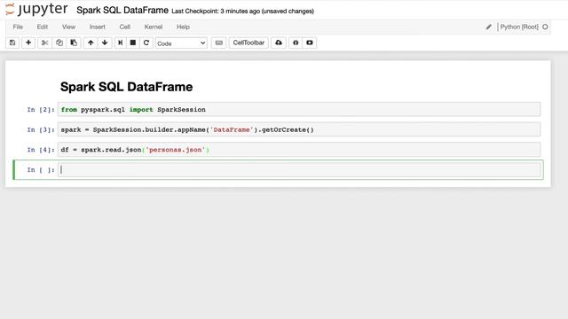Screen dimensions: 568x319
Task: Click the Python [Root] kernel name
Action: click(x=519, y=27)
